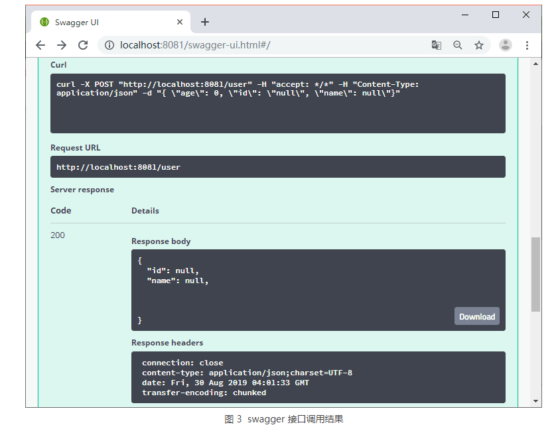Download the response body
Image resolution: width=556 pixels, height=433 pixels.
[x=477, y=316]
